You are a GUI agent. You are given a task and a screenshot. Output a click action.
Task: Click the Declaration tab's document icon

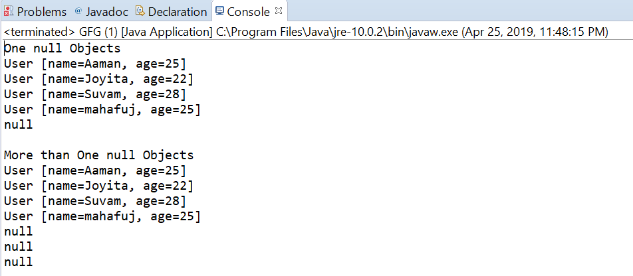140,11
